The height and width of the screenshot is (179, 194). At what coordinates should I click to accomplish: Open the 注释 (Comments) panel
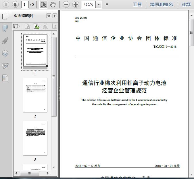point(186,5)
